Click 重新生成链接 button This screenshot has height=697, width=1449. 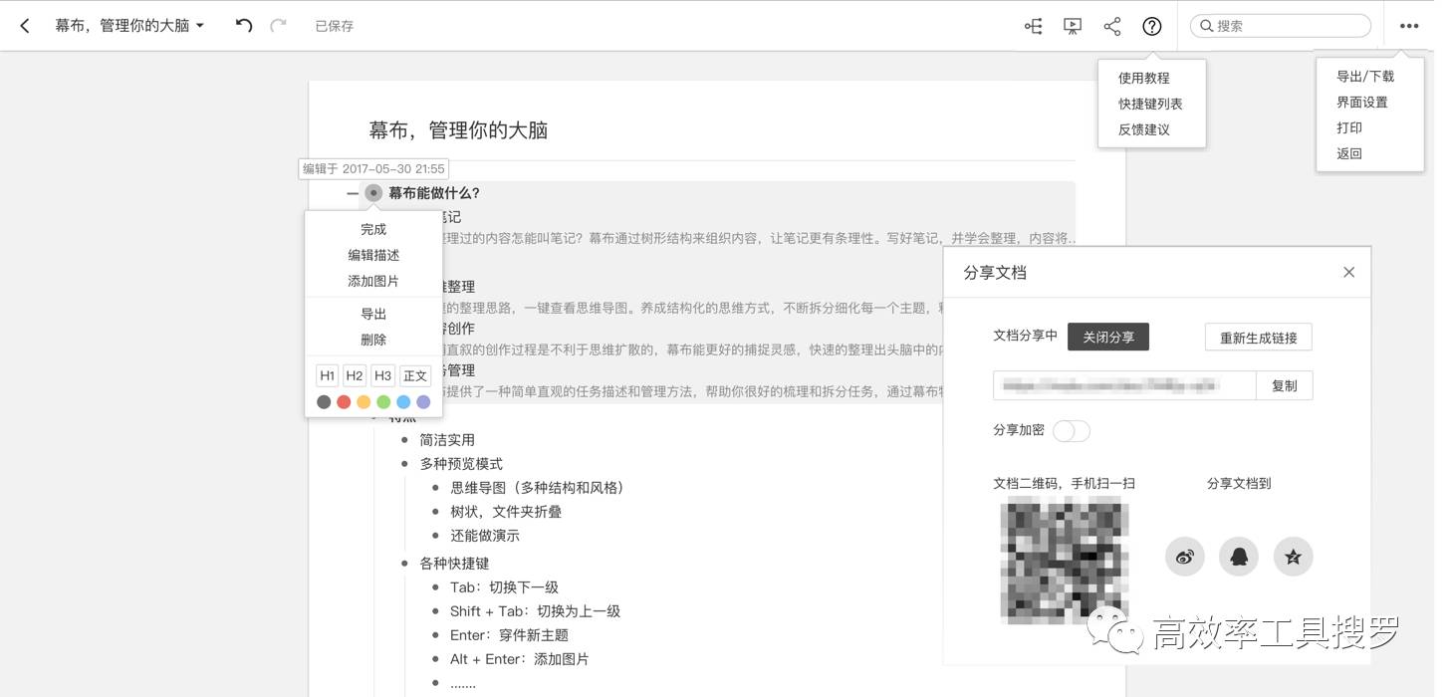pos(1258,338)
